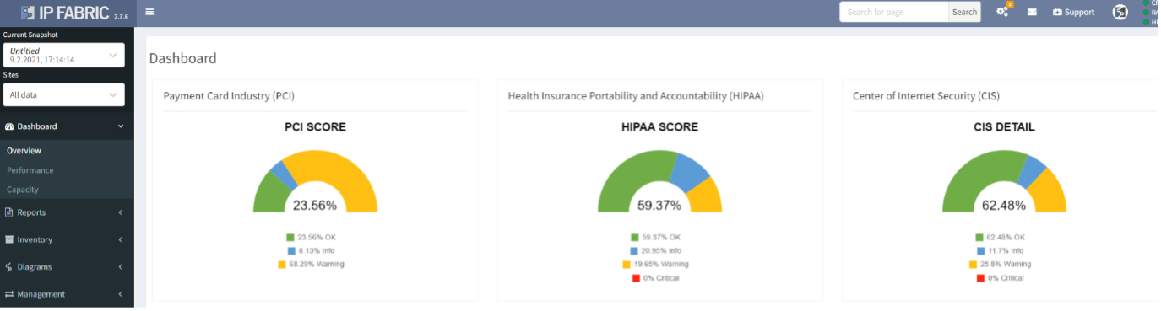Expand the Reports menu chevron
Image resolution: width=1161 pixels, height=311 pixels.
pos(121,212)
